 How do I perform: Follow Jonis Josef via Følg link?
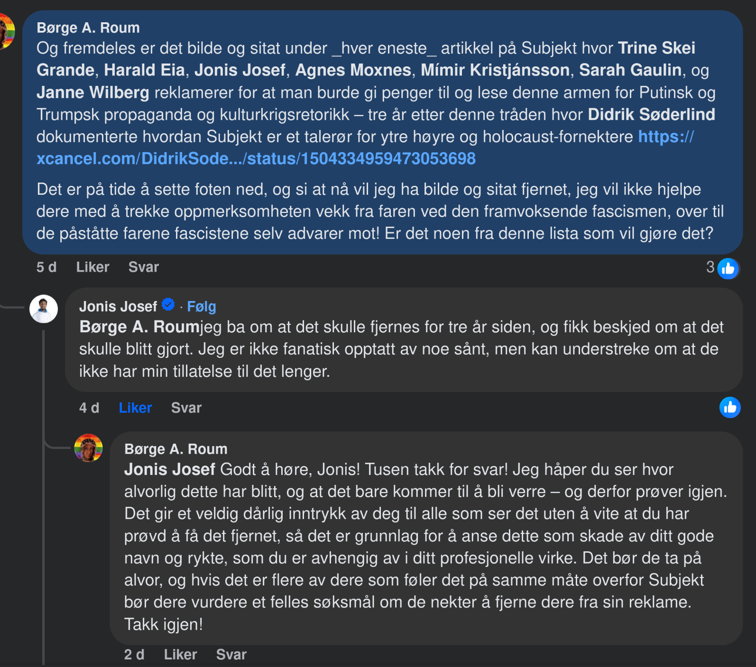pos(202,307)
